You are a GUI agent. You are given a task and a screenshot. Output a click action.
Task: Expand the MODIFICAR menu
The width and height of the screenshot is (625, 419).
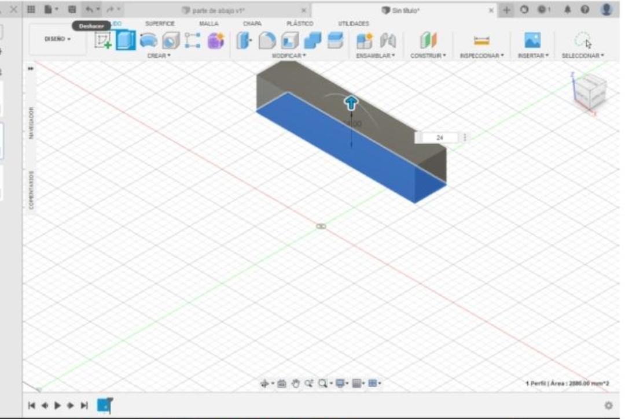tap(289, 55)
